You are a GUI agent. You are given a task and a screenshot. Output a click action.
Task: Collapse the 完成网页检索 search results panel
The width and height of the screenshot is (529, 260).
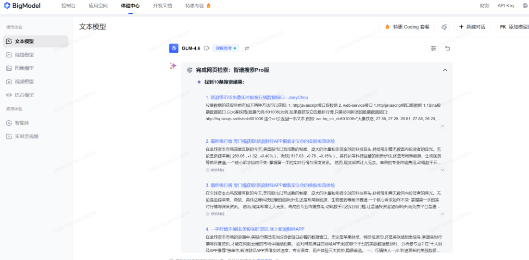445,70
